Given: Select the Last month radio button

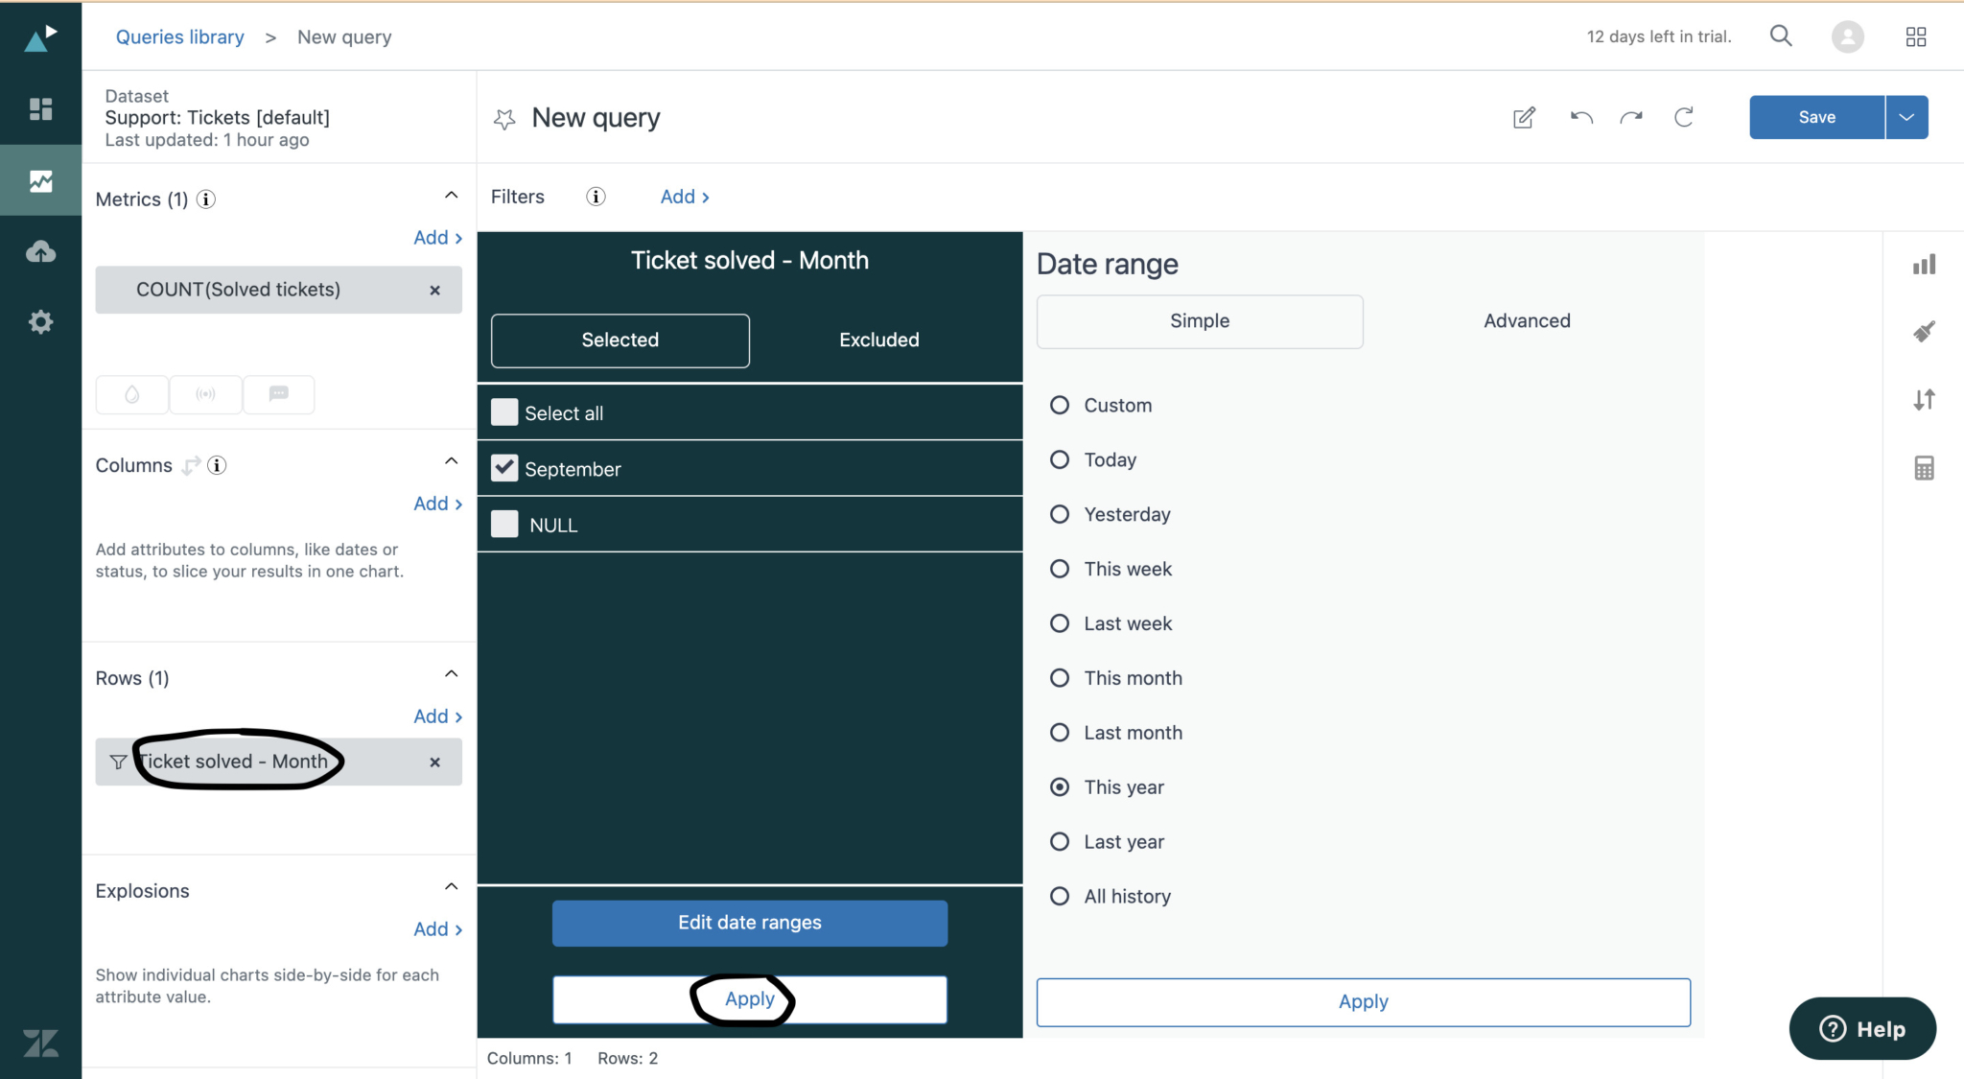Looking at the screenshot, I should pyautogui.click(x=1059, y=732).
